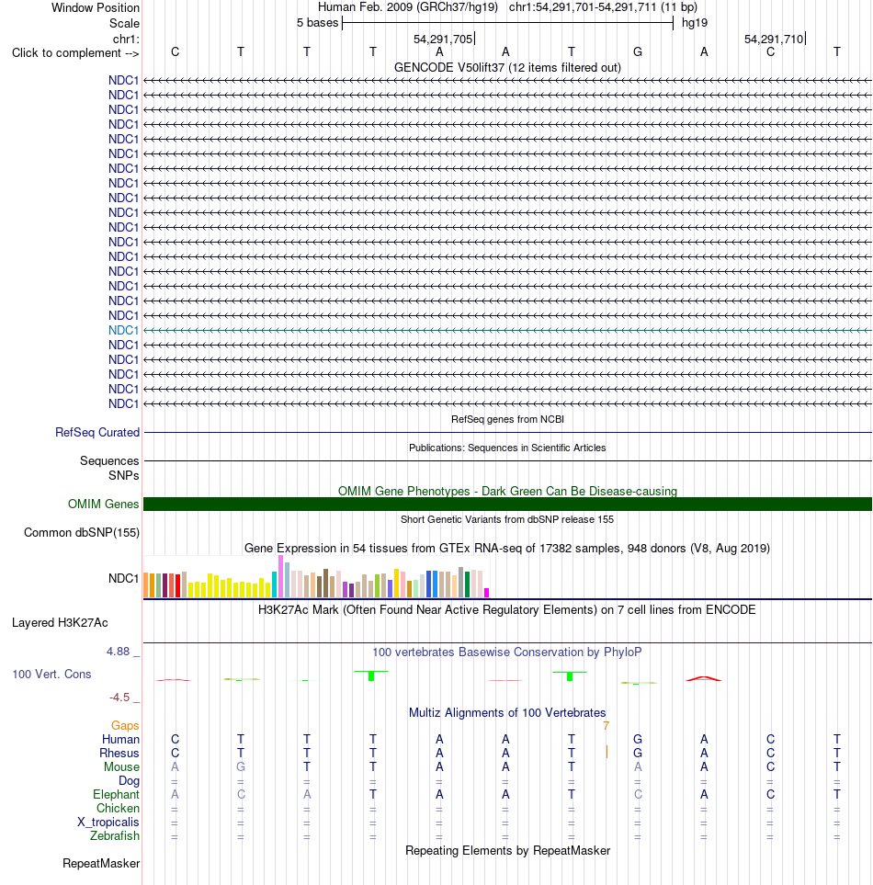
Task: Open the GENCODE V50lift37 track title
Action: (507, 68)
